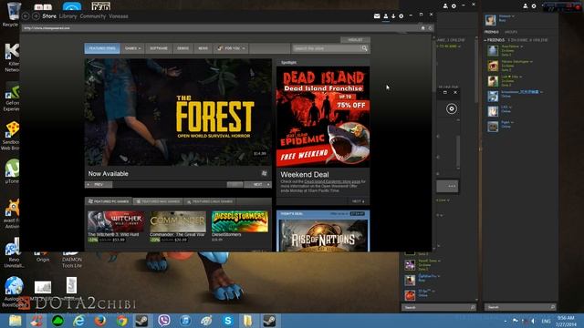This screenshot has width=584, height=328.
Task: Open File Explorer from the taskbar
Action: tap(16, 321)
